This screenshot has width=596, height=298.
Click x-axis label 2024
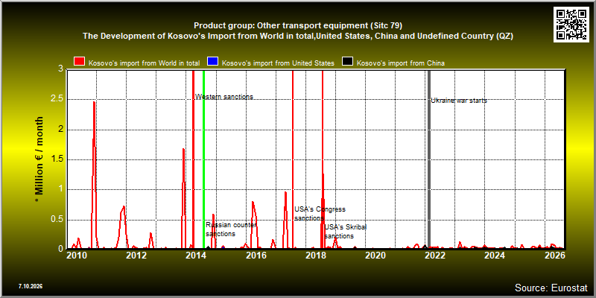click(495, 256)
